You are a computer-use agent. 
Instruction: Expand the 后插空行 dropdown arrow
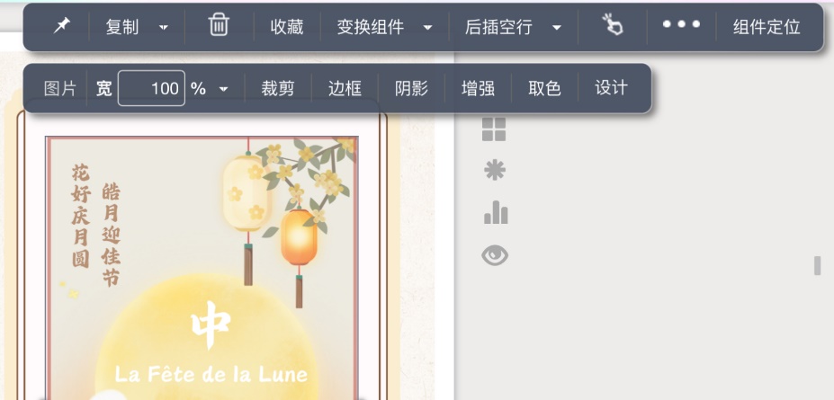[x=557, y=27]
